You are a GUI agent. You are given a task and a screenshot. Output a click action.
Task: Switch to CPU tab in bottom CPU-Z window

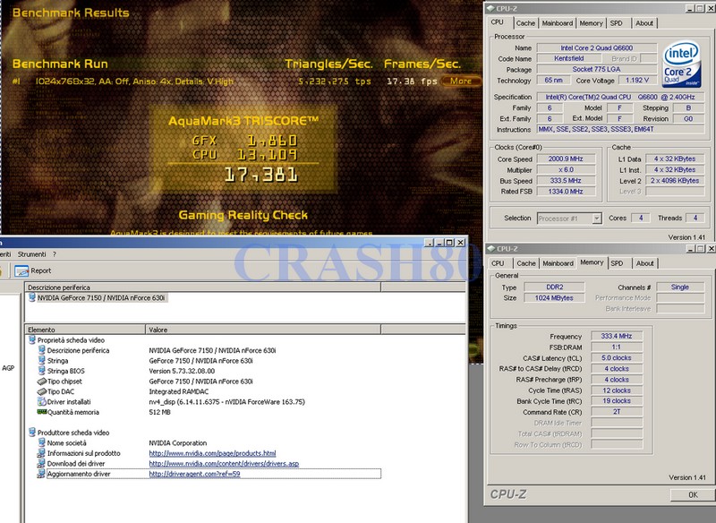tap(498, 263)
